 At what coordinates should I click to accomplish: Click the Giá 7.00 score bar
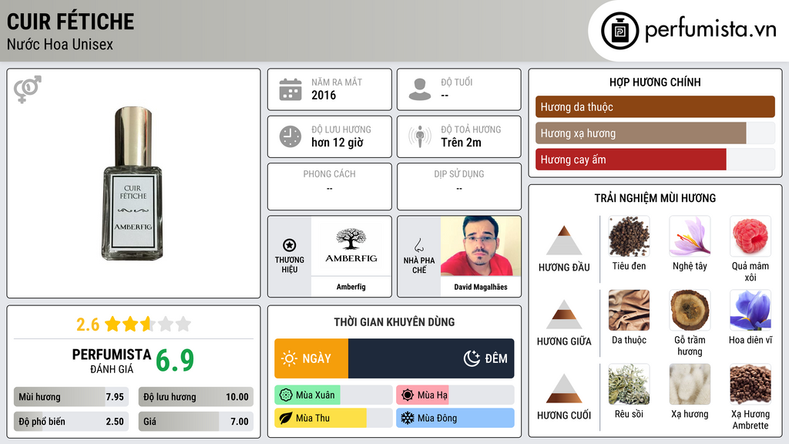click(196, 422)
